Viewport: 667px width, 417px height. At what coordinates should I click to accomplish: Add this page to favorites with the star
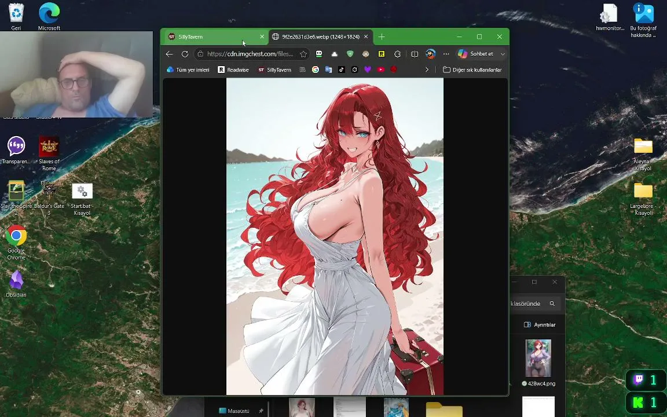coord(303,54)
